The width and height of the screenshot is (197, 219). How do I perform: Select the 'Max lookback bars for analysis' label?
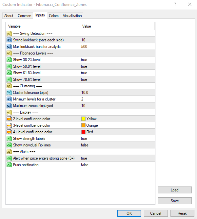tap(37, 47)
